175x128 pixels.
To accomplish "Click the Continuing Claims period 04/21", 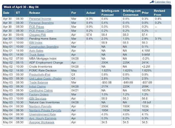I will point(75,91).
